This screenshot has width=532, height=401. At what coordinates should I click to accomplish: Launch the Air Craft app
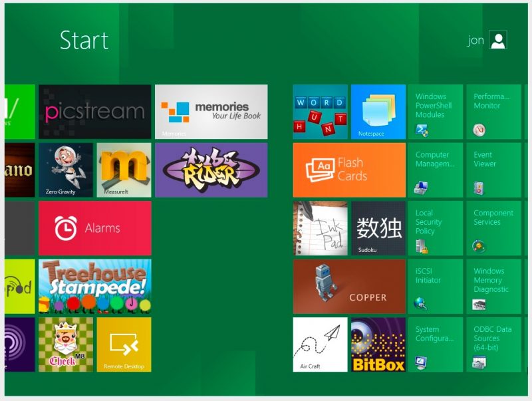click(x=319, y=345)
